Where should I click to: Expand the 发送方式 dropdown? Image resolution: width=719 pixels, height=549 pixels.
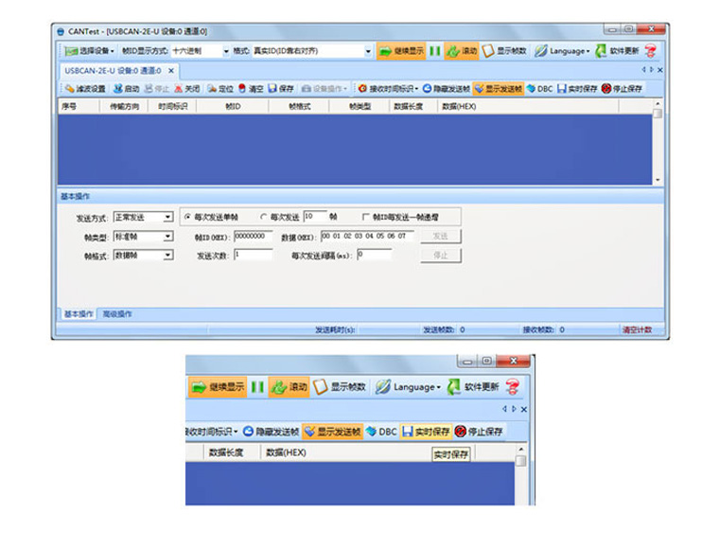tap(167, 217)
